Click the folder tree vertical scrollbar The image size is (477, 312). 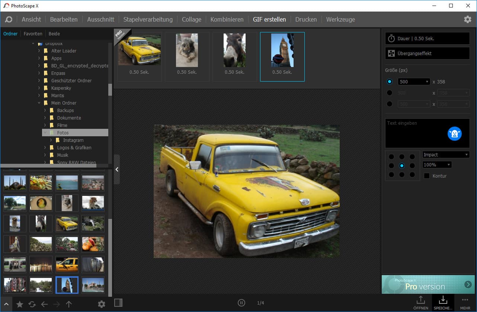(110, 89)
